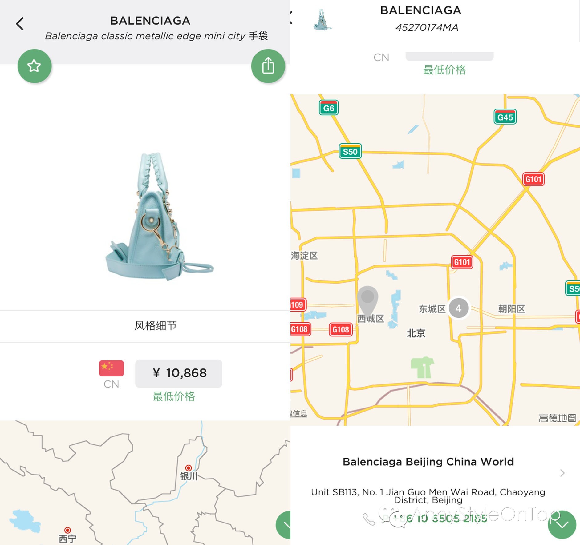Add bag to favorites with star button

[x=34, y=66]
